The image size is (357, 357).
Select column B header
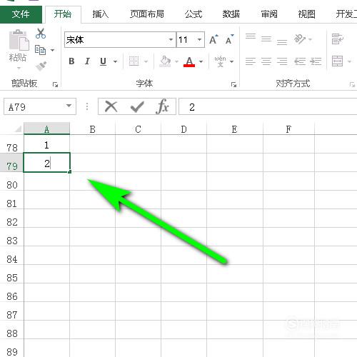click(92, 129)
